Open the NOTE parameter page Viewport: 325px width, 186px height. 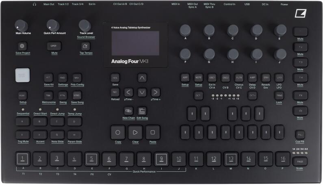(198, 78)
